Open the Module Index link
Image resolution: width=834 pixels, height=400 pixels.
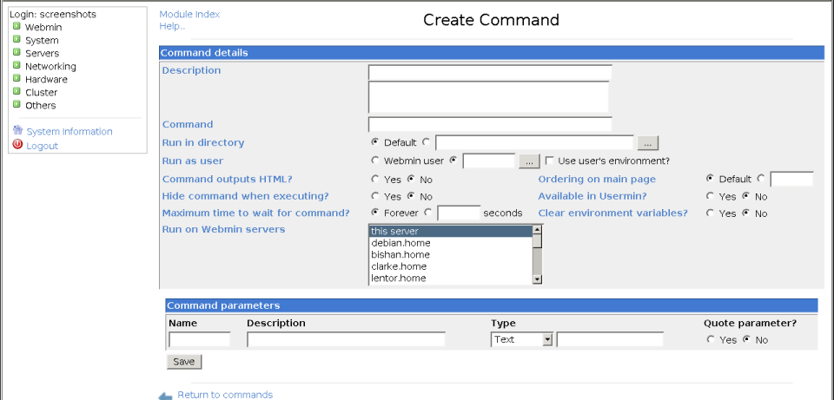[189, 14]
